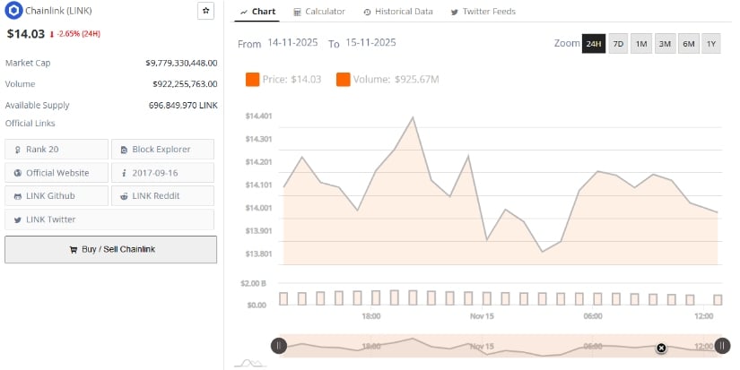Click the left range slider handle
This screenshot has height=370, width=740.
(279, 346)
